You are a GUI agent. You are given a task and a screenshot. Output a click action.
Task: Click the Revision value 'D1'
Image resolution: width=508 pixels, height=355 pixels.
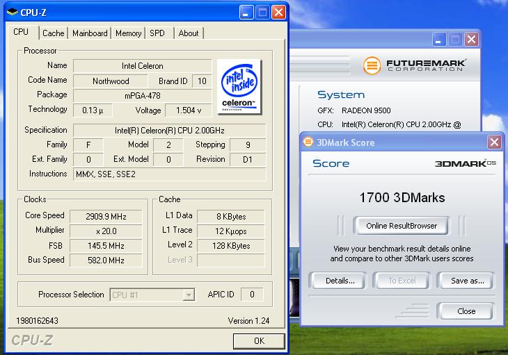tap(248, 160)
